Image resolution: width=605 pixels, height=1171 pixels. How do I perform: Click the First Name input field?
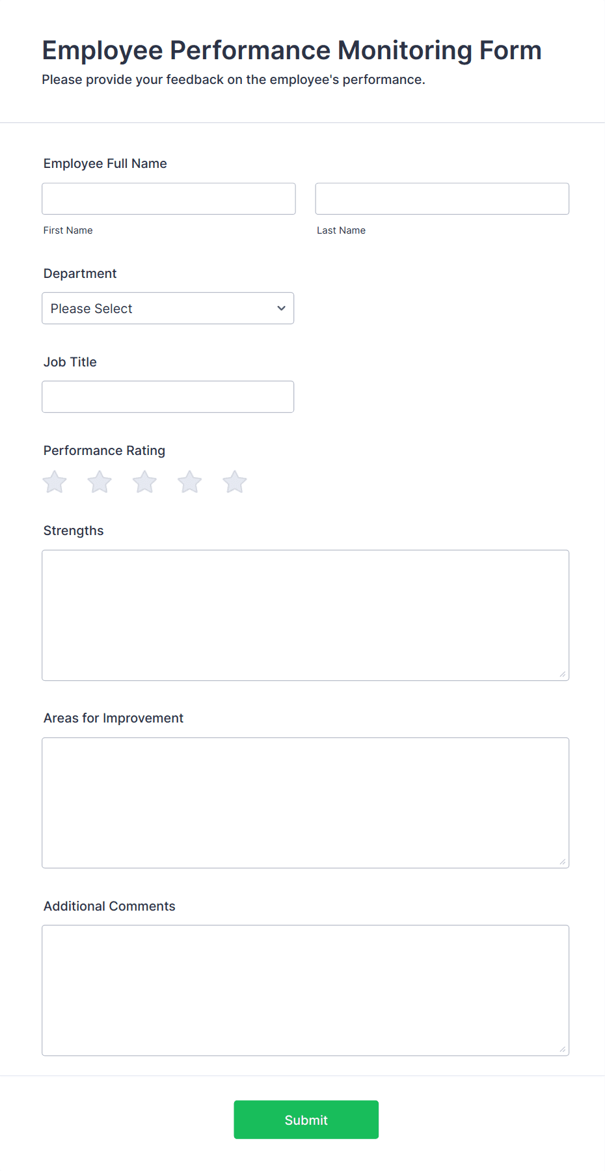168,199
